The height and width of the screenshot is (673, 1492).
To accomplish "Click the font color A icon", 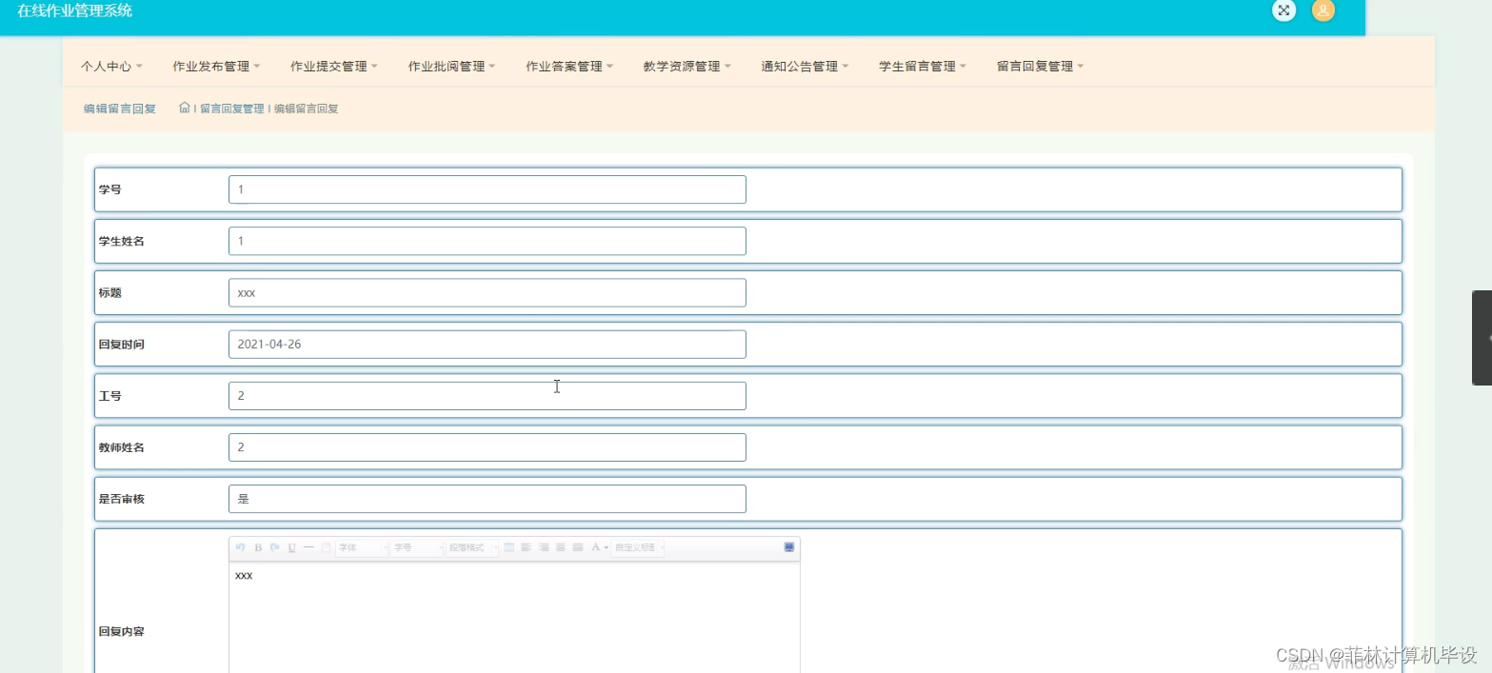I will 595,547.
